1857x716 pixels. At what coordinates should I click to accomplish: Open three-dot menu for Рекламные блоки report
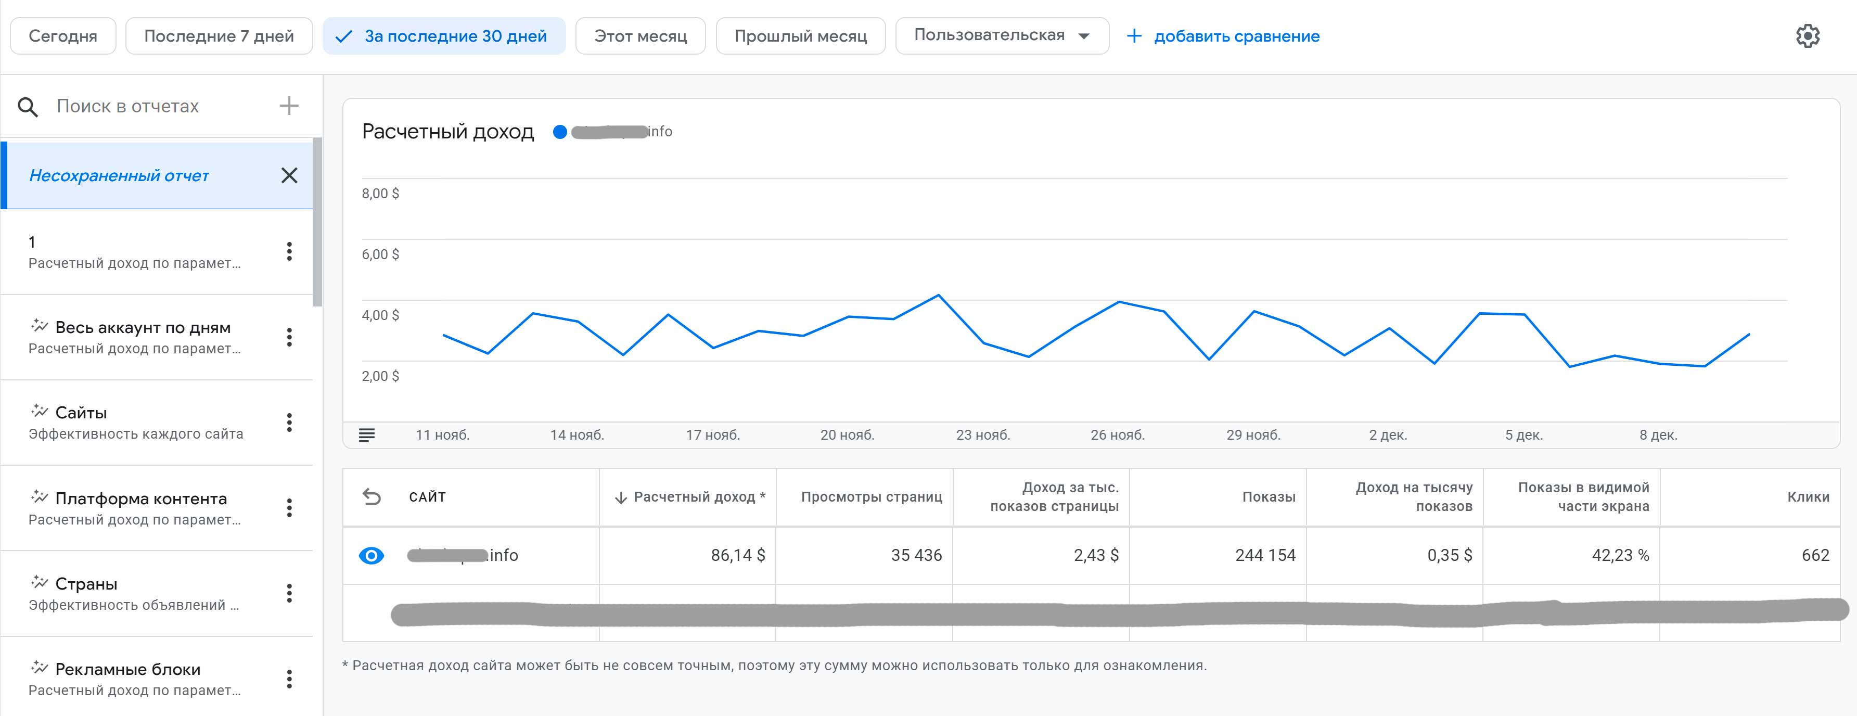point(289,679)
